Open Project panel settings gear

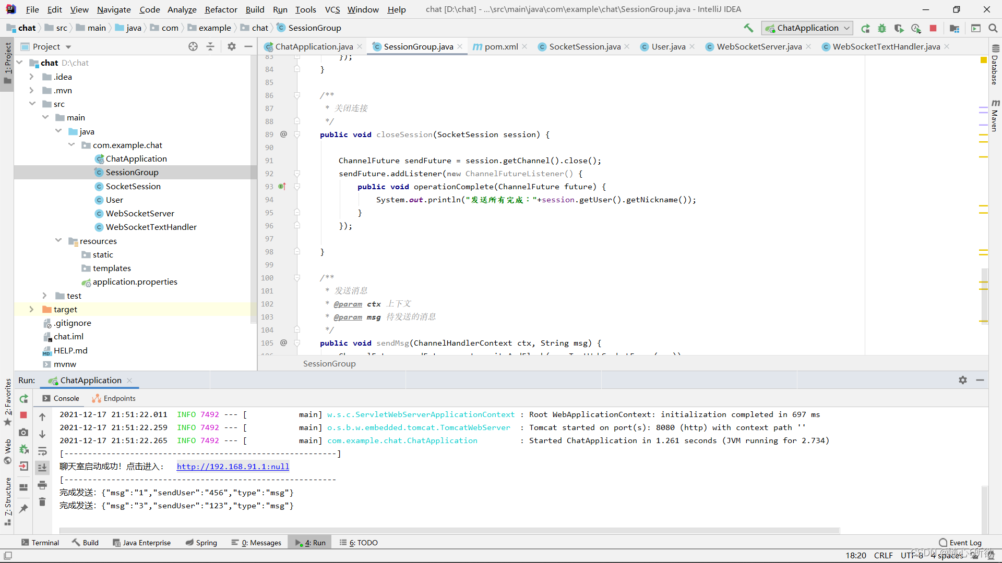(x=232, y=46)
